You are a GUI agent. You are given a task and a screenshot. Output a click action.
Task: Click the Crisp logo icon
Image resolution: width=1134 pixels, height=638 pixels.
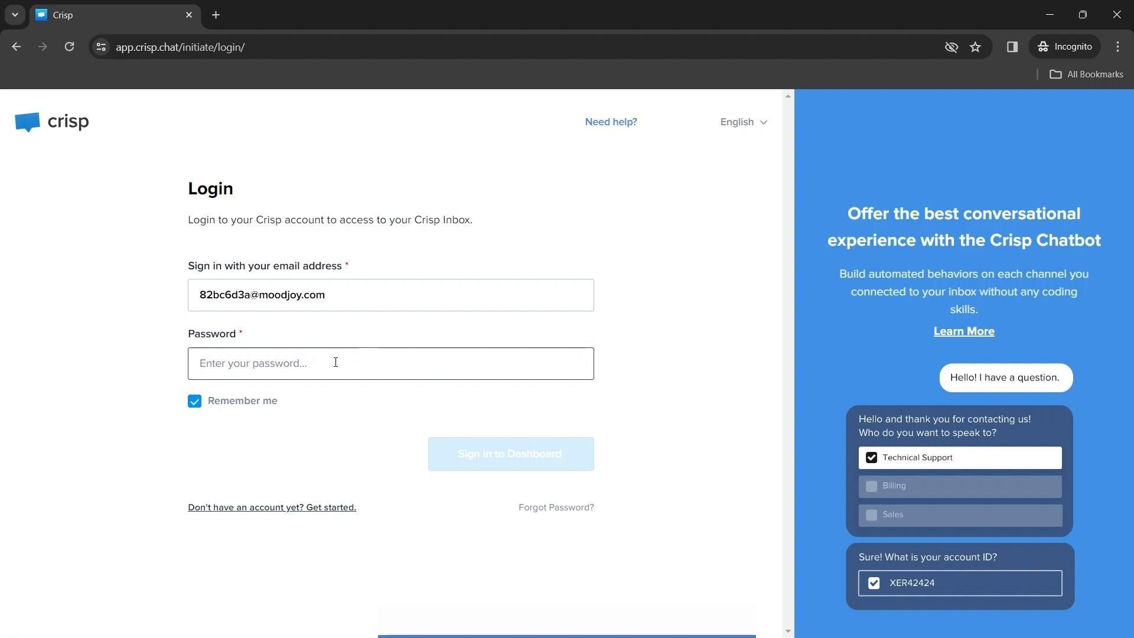click(x=27, y=122)
